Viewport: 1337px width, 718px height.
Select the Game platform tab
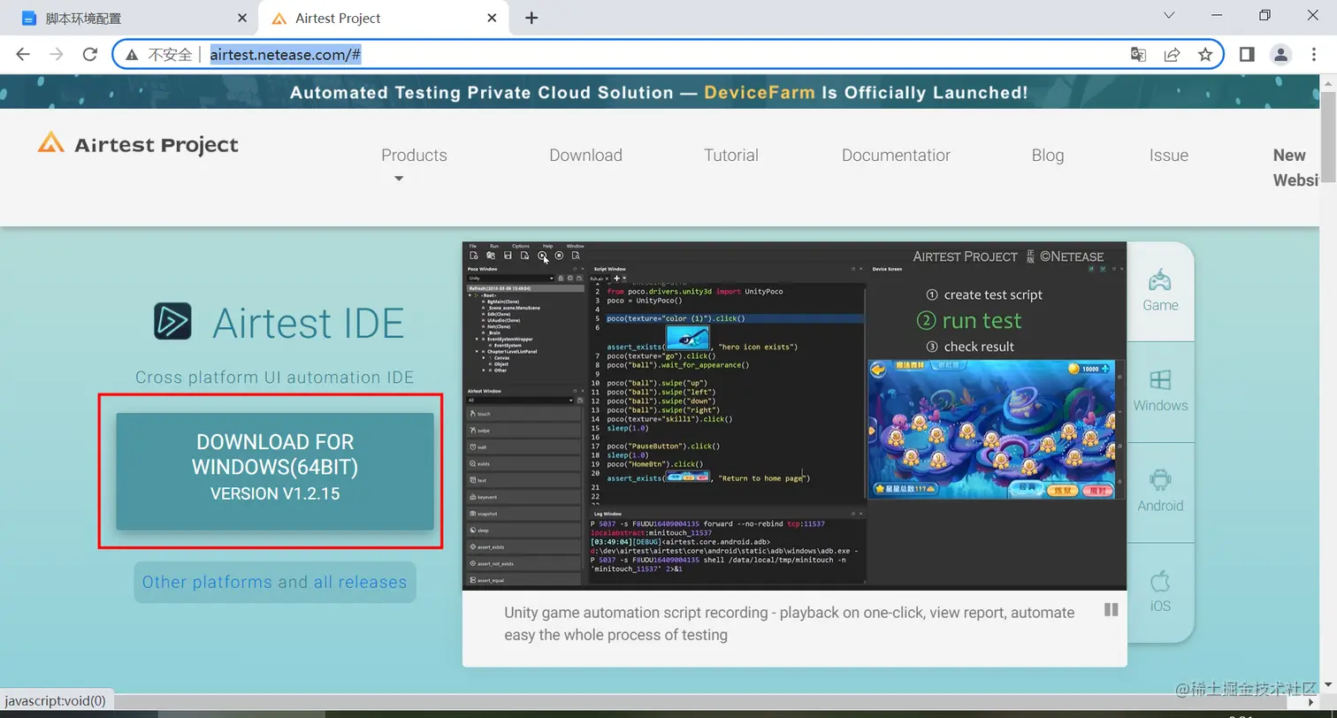click(1160, 292)
